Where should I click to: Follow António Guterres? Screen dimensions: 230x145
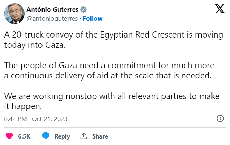point(93,18)
